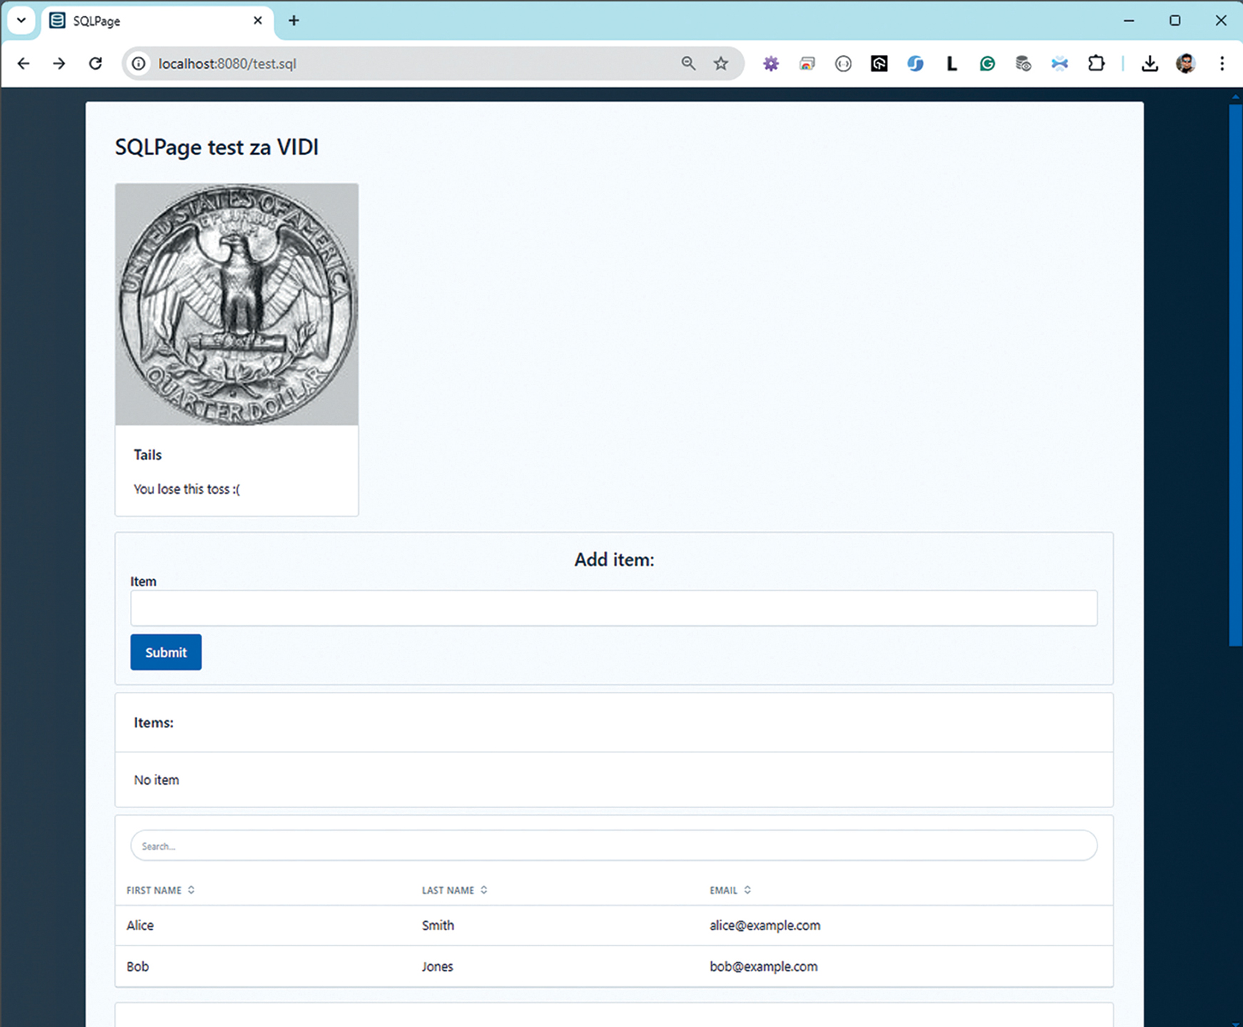Click the Item text input field

tap(614, 608)
